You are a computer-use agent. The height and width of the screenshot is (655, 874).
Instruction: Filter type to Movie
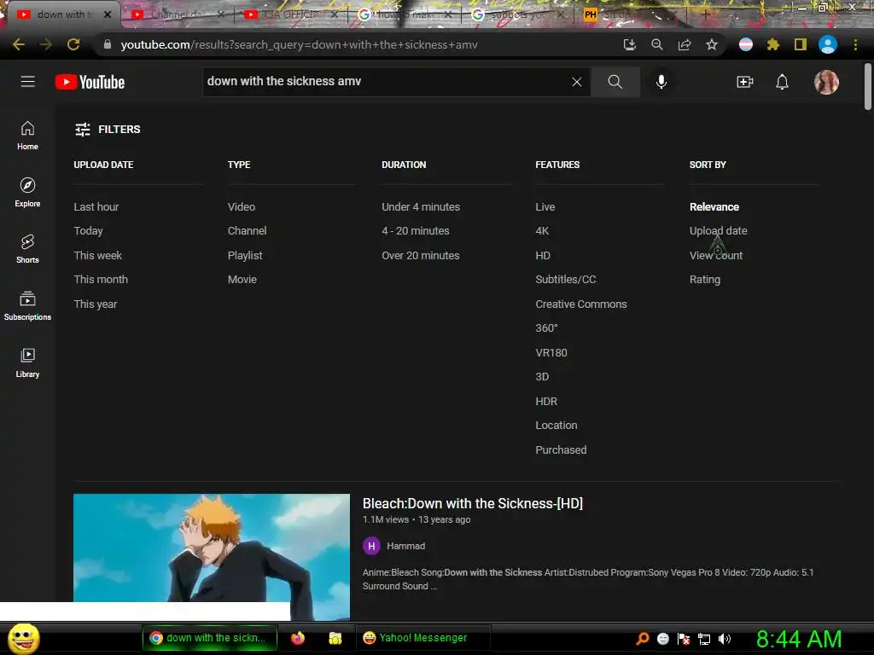pyautogui.click(x=242, y=279)
